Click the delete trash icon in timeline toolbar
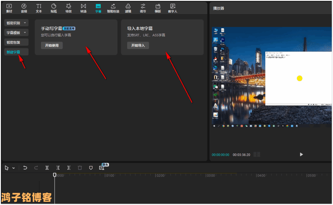 point(80,168)
